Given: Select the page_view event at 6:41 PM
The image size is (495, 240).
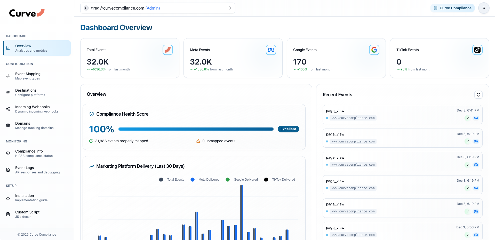Looking at the screenshot, I should (402, 115).
